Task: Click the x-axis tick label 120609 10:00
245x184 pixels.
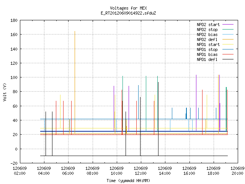Action: (116, 171)
